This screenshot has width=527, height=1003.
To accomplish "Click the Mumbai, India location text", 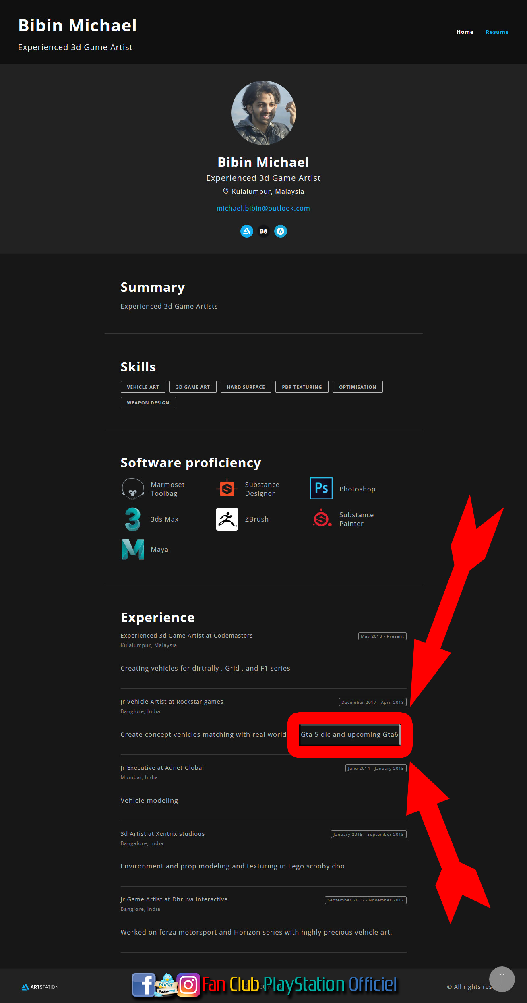I will pos(139,777).
